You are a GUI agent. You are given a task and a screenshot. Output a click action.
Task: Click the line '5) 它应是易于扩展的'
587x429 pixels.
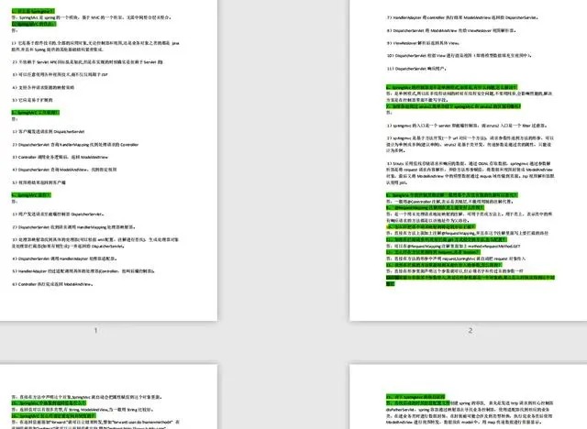coord(32,100)
